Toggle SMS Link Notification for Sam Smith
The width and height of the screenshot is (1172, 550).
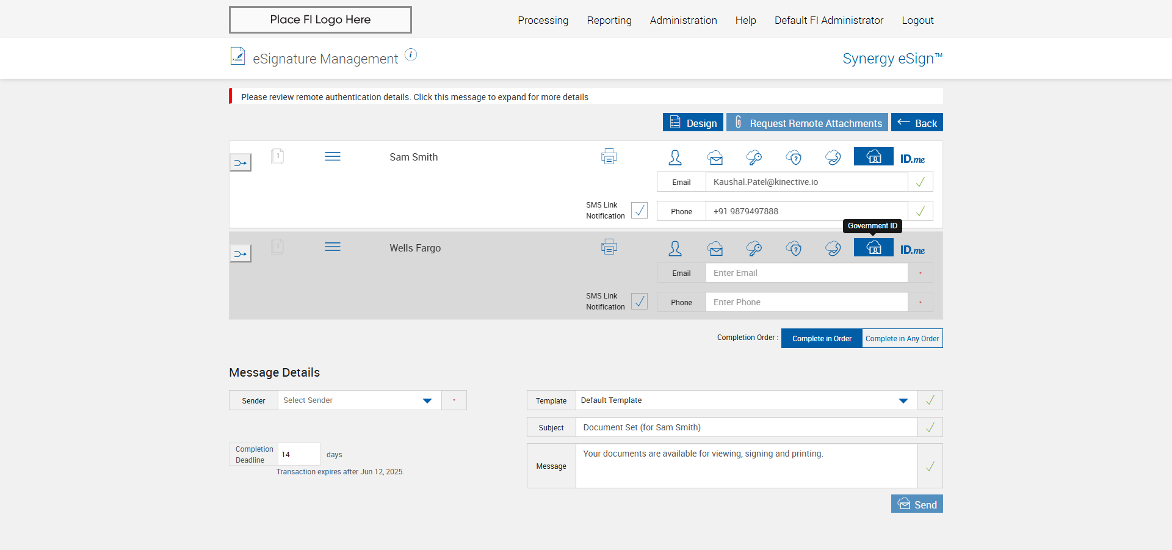[639, 211]
